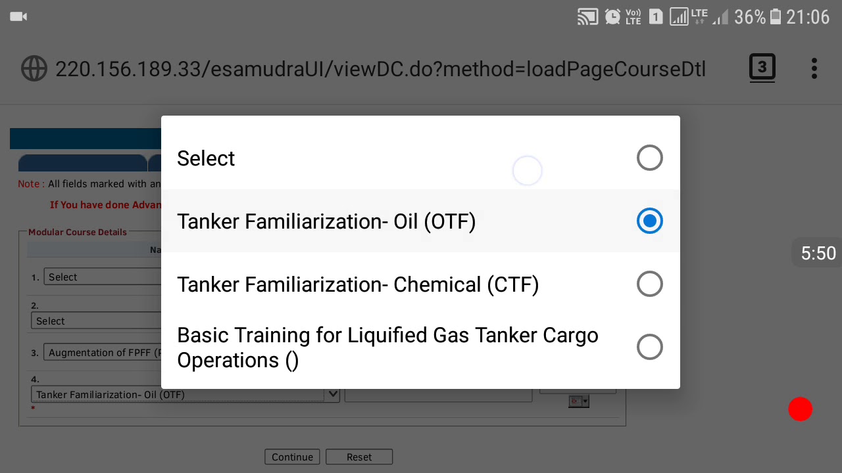Tap the URL address bar
Viewport: 842px width, 473px height.
point(380,69)
